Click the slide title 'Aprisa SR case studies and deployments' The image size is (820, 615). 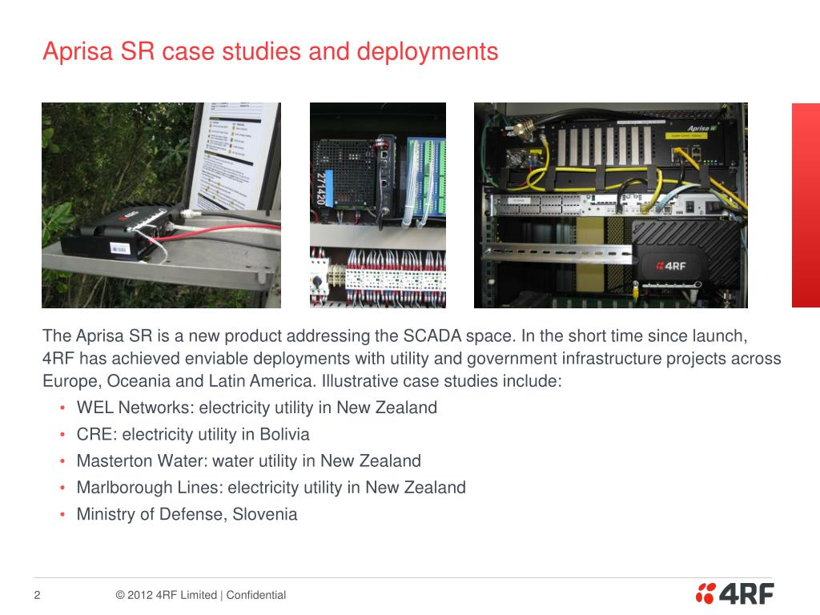(x=271, y=51)
